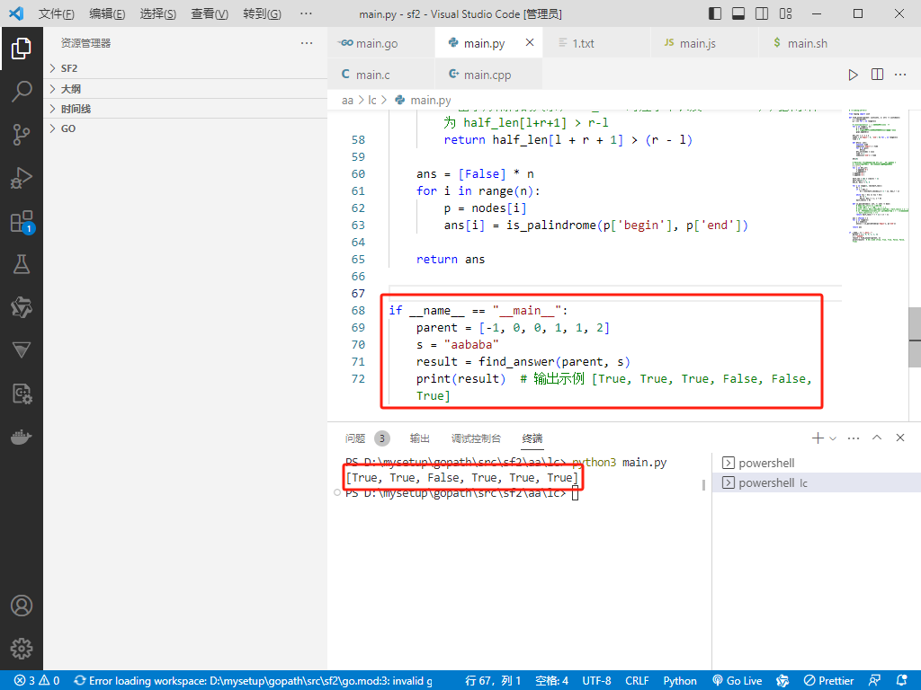Switch to main.sh editor tab
Image resolution: width=921 pixels, height=690 pixels.
pos(812,43)
